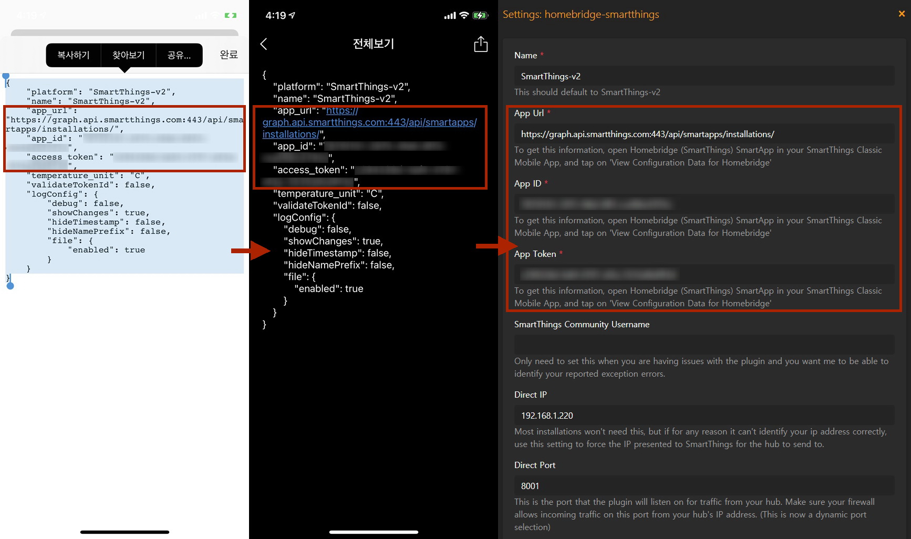Screen dimensions: 911x539
Task: Click "This should default to SmartThings-v2" hint
Action: pos(587,92)
